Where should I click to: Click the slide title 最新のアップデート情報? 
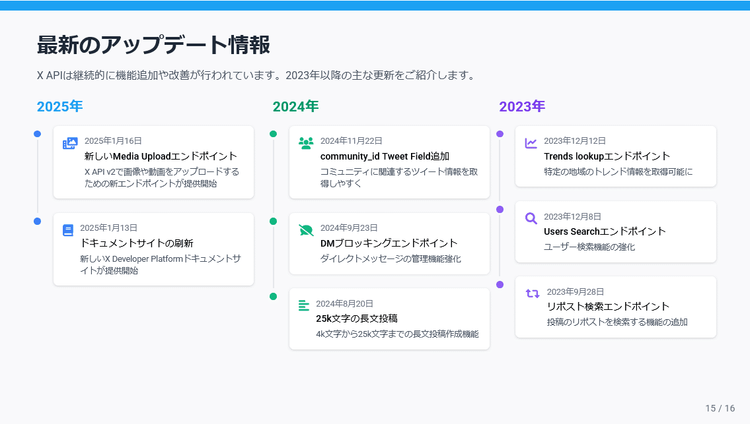[153, 45]
